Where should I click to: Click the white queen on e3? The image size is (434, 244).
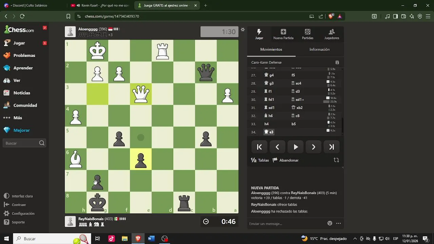141,94
